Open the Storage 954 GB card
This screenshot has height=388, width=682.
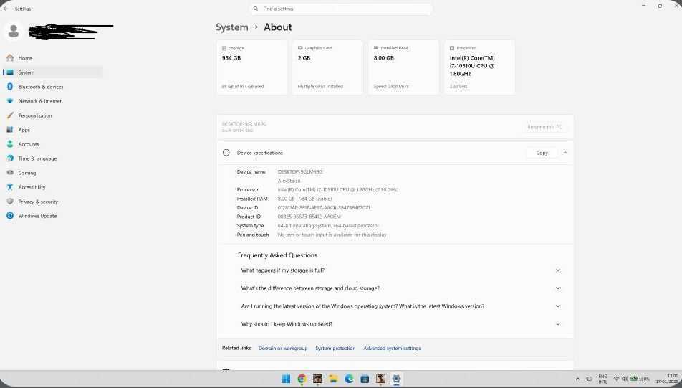(252, 67)
